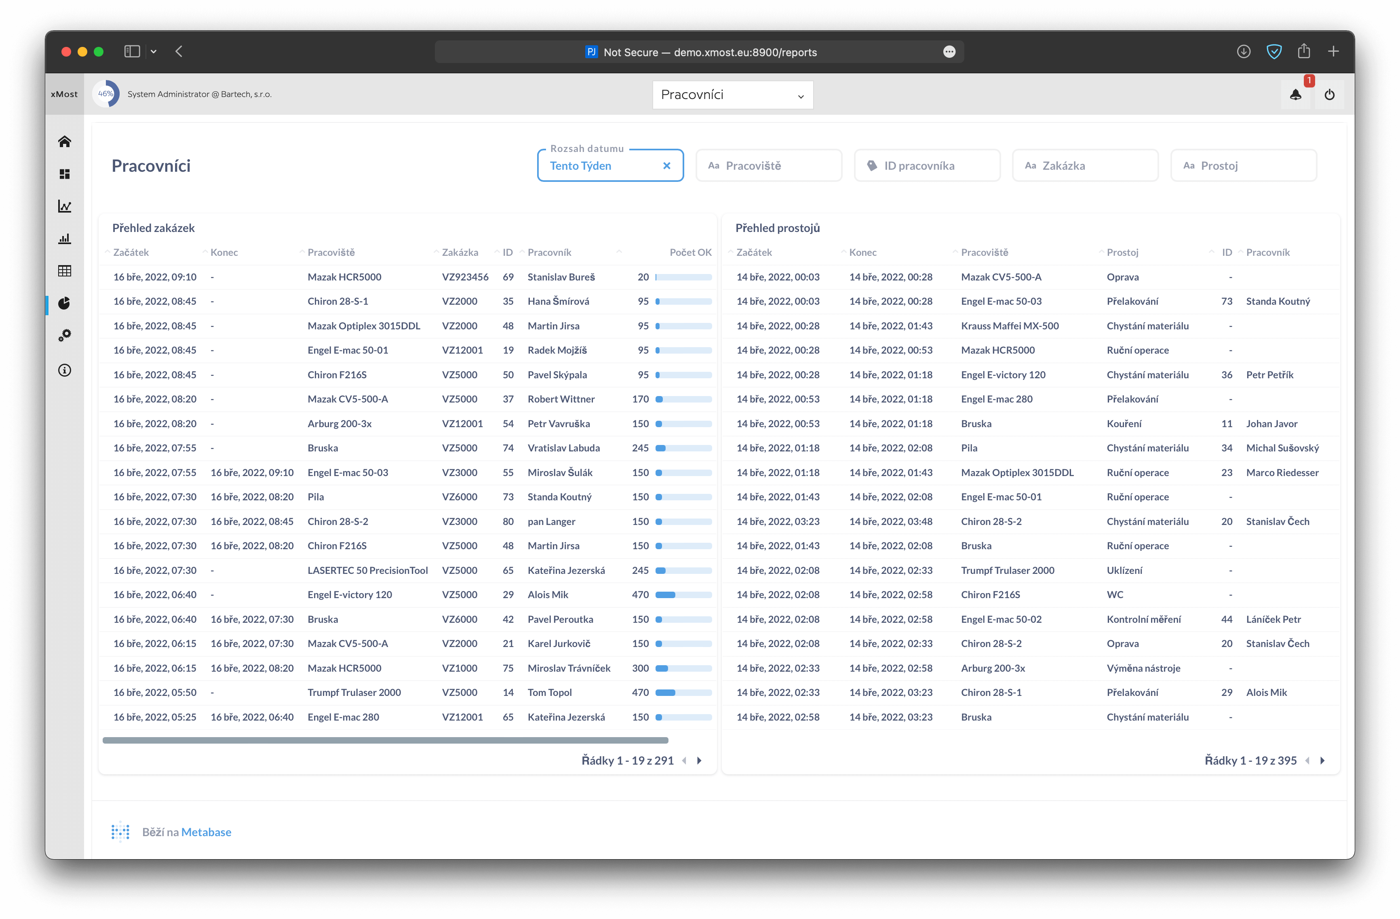The width and height of the screenshot is (1400, 919).
Task: Click the dashboard tiles sidebar icon
Action: 65,174
